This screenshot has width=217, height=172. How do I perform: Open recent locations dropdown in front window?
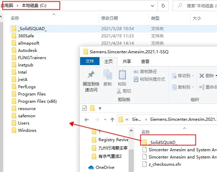click(x=105, y=120)
